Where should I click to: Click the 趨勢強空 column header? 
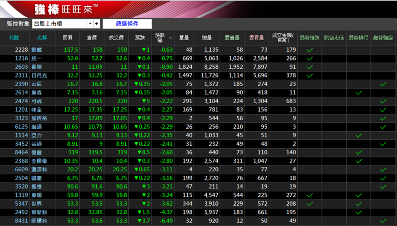383,38
